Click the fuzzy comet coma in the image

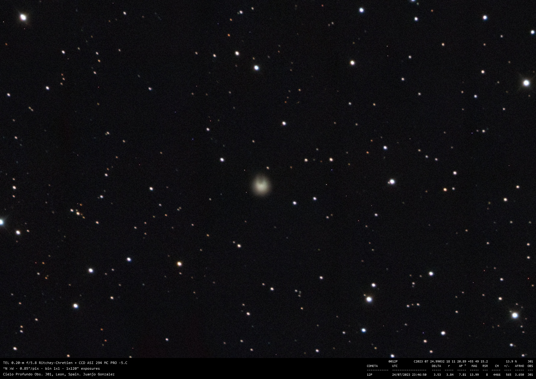pyautogui.click(x=261, y=185)
